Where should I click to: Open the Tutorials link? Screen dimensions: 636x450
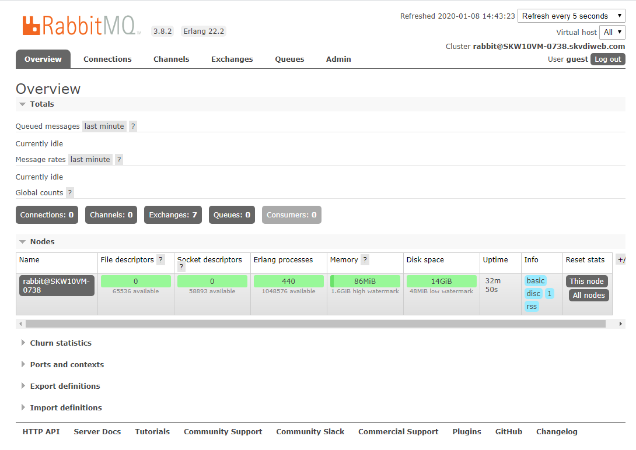click(x=152, y=431)
